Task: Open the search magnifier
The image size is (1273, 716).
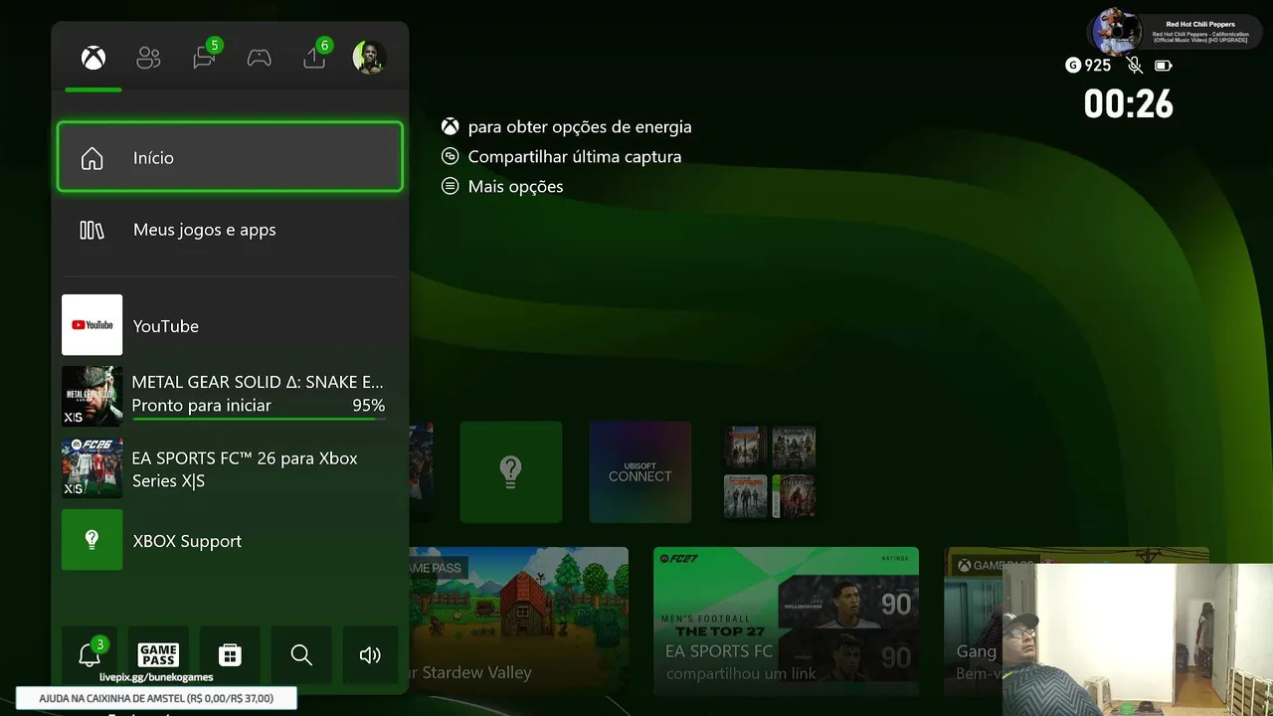Action: tap(301, 654)
